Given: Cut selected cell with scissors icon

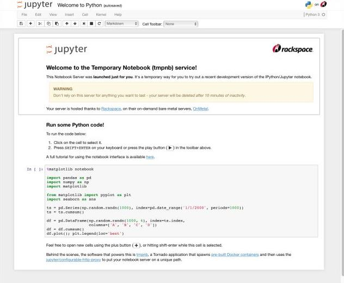Looking at the screenshot, I should pos(40,24).
